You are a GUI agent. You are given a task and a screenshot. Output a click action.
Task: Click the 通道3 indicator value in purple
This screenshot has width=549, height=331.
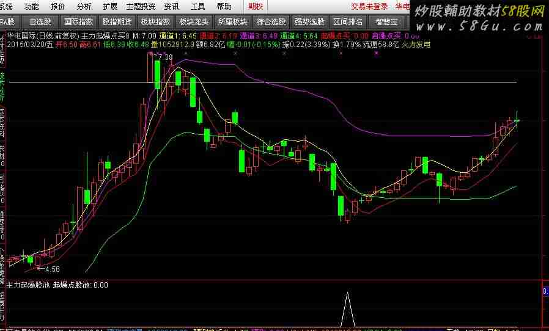pyautogui.click(x=259, y=35)
